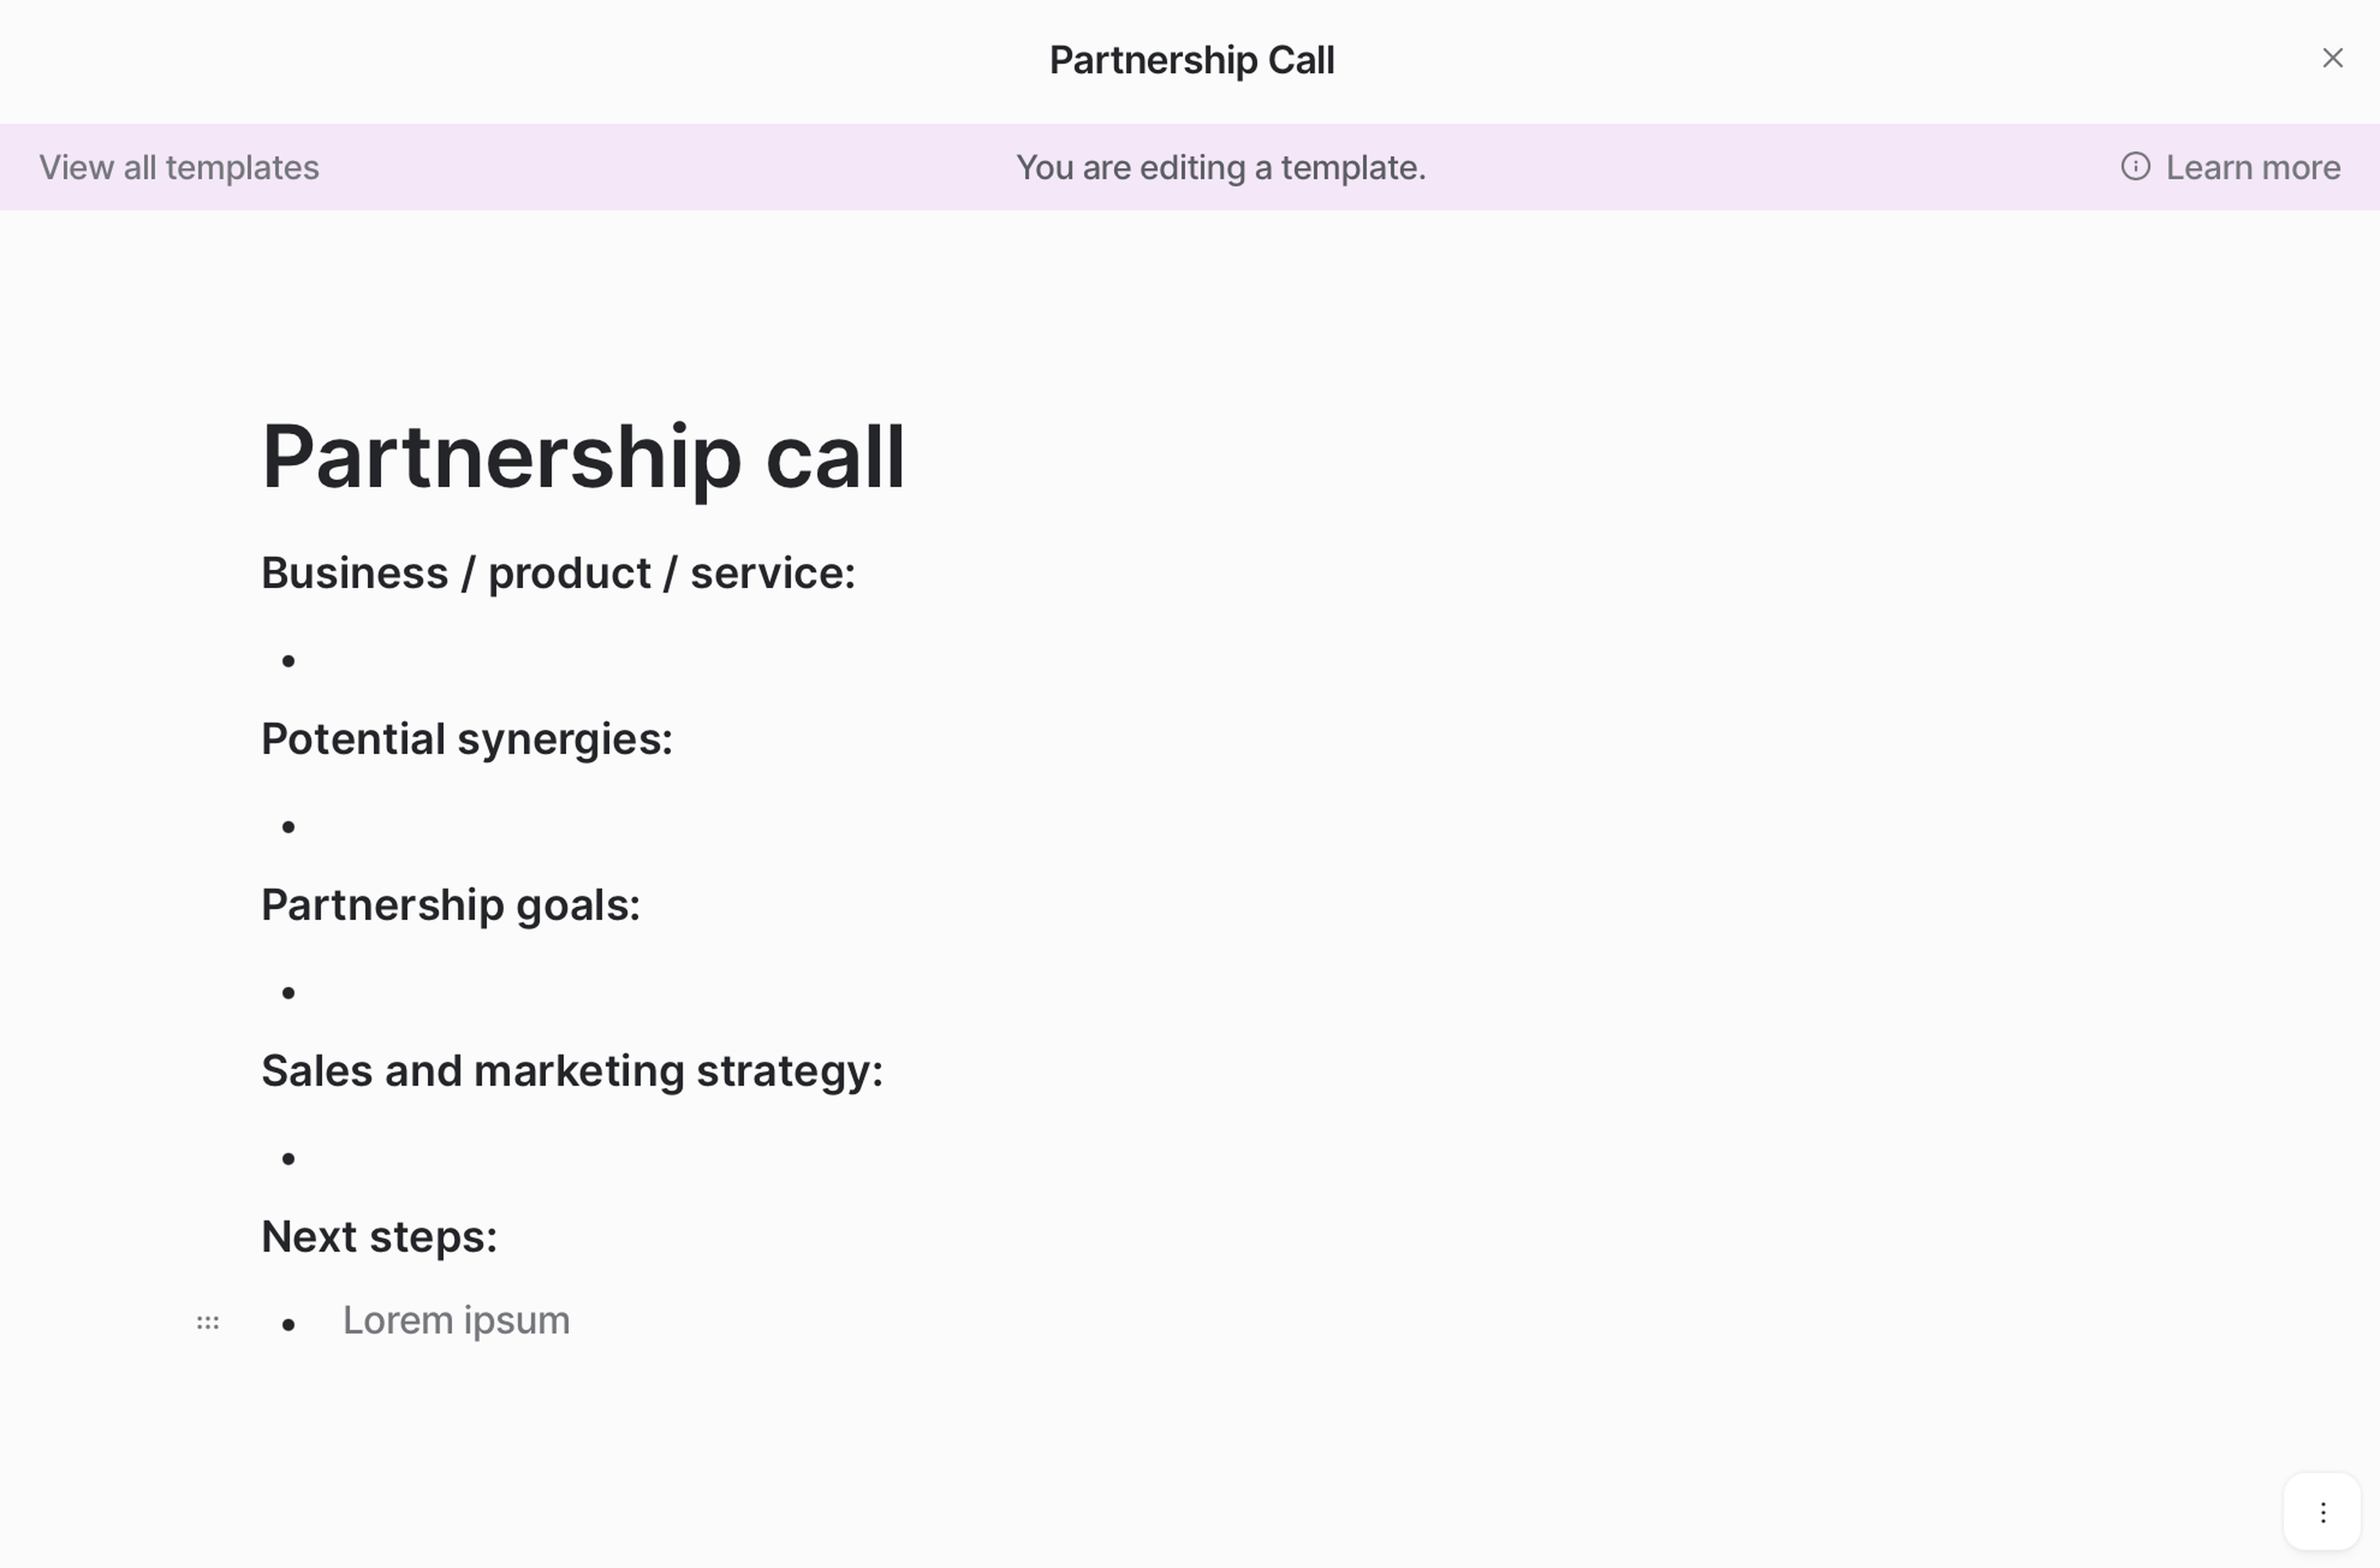
Task: Open the View all templates link
Action: pyautogui.click(x=179, y=167)
